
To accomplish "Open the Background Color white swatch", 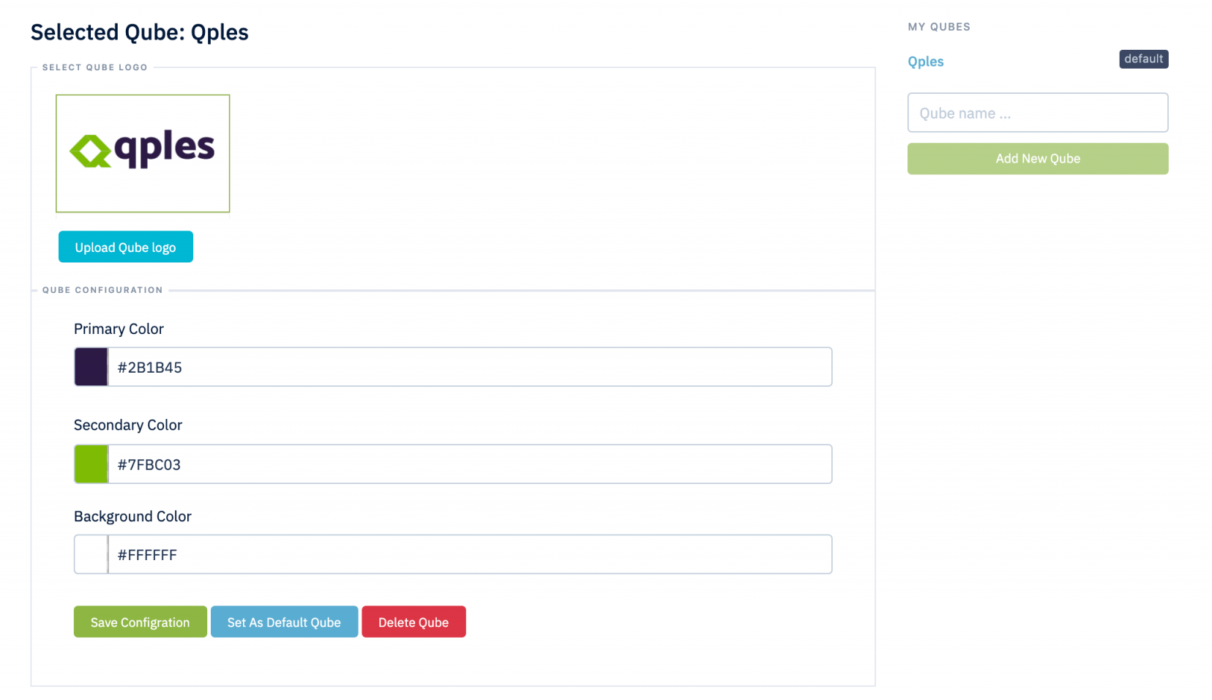I will pos(91,554).
